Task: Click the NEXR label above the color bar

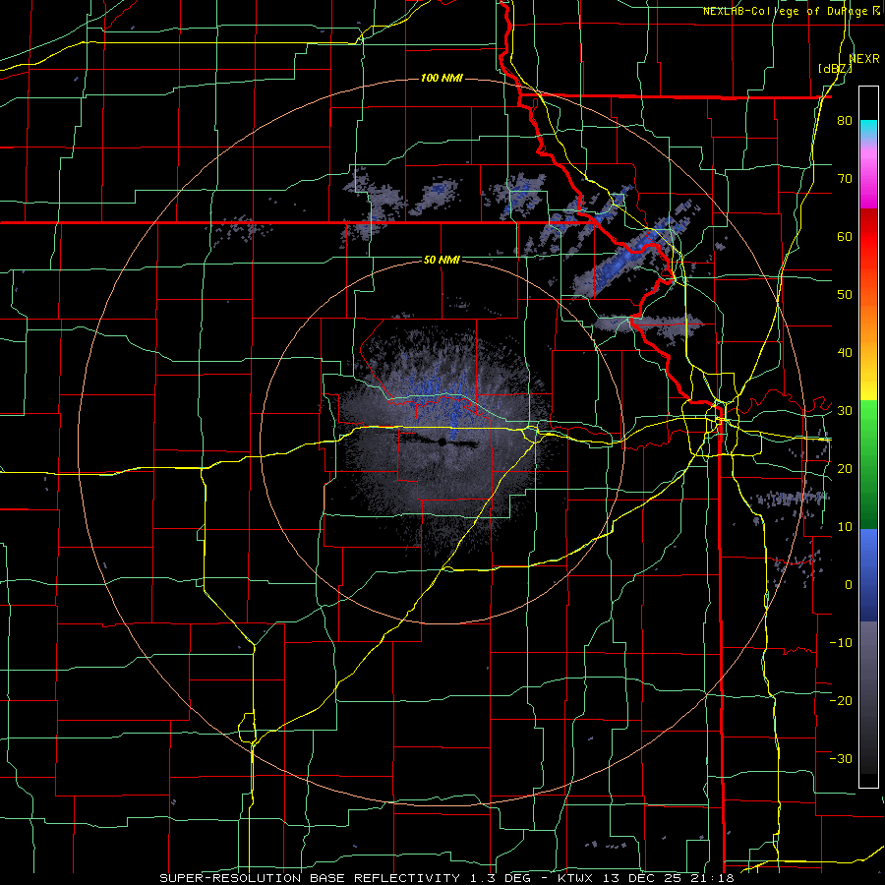Action: [864, 59]
